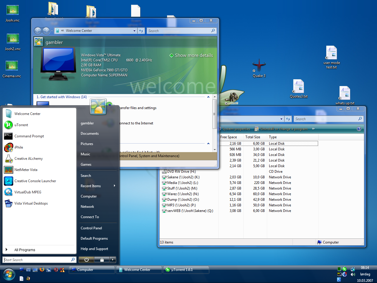Launch Firefox from Quick Launch bar
Image resolution: width=377 pixels, height=283 pixels.
42,269
